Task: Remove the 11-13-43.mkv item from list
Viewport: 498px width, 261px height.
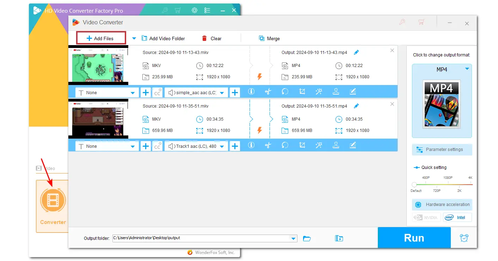Action: click(392, 50)
